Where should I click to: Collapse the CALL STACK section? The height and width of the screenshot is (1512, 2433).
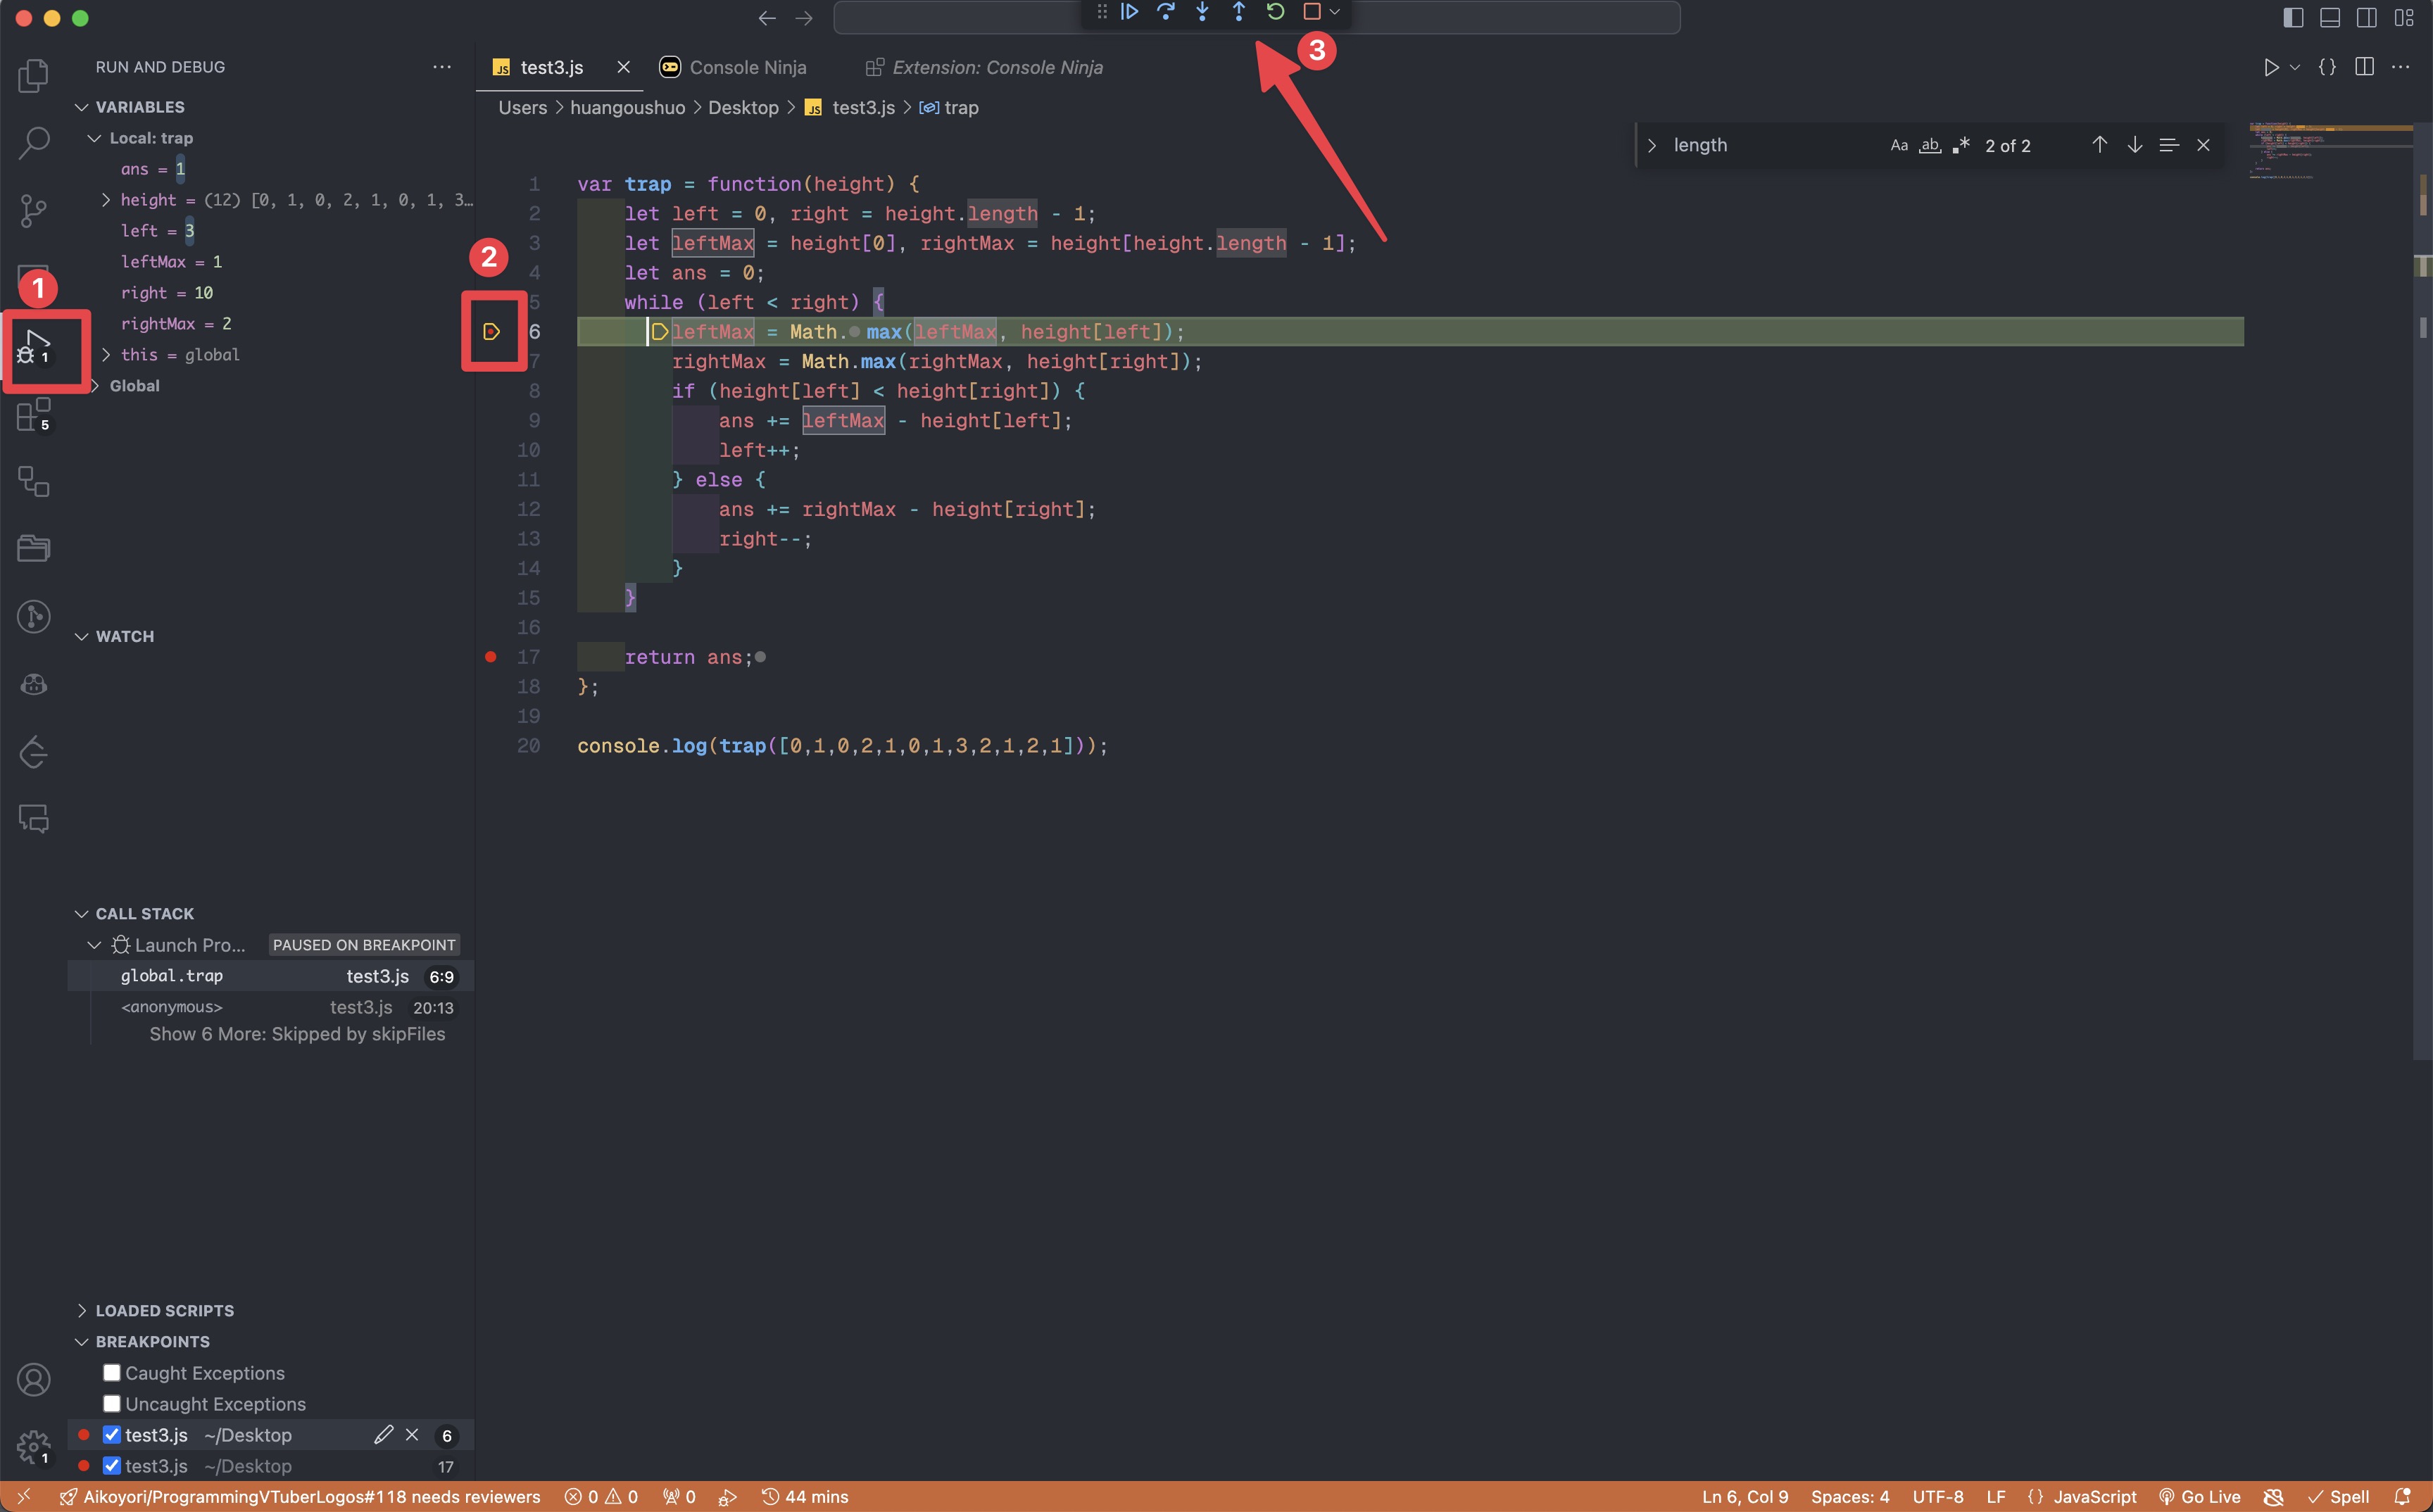pos(82,914)
